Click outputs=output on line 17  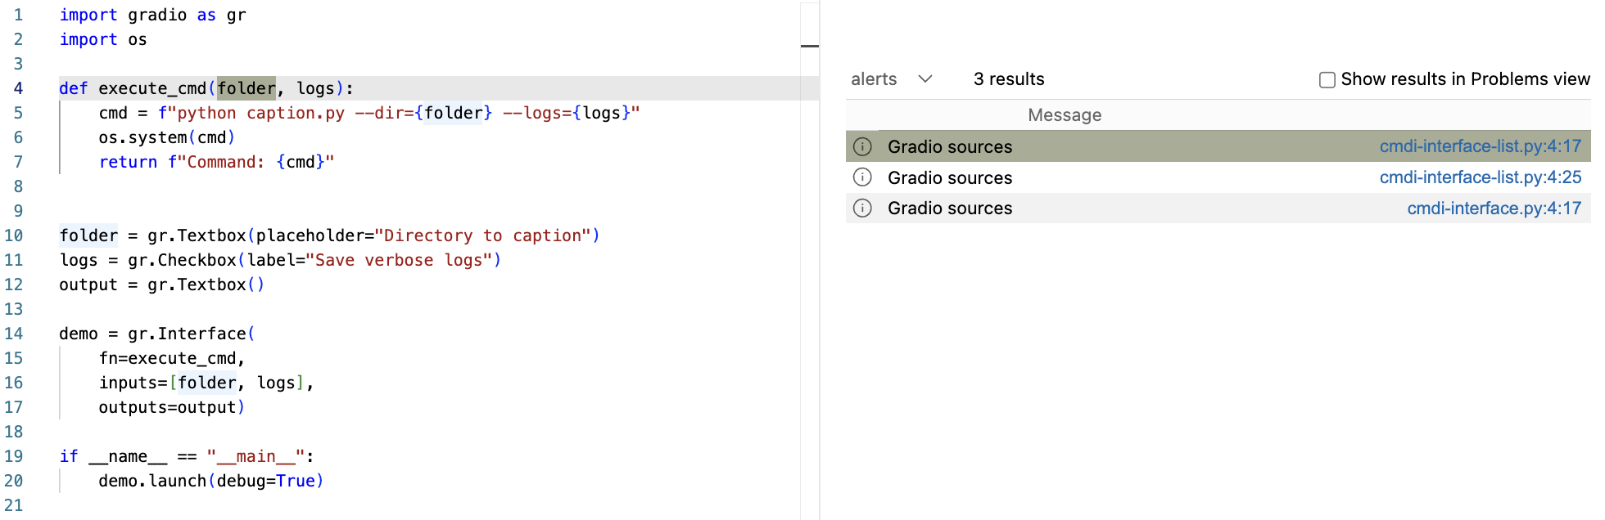167,407
